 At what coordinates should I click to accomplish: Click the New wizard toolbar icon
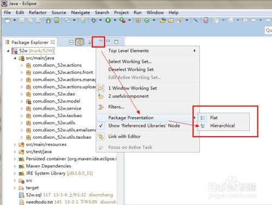tap(8, 20)
